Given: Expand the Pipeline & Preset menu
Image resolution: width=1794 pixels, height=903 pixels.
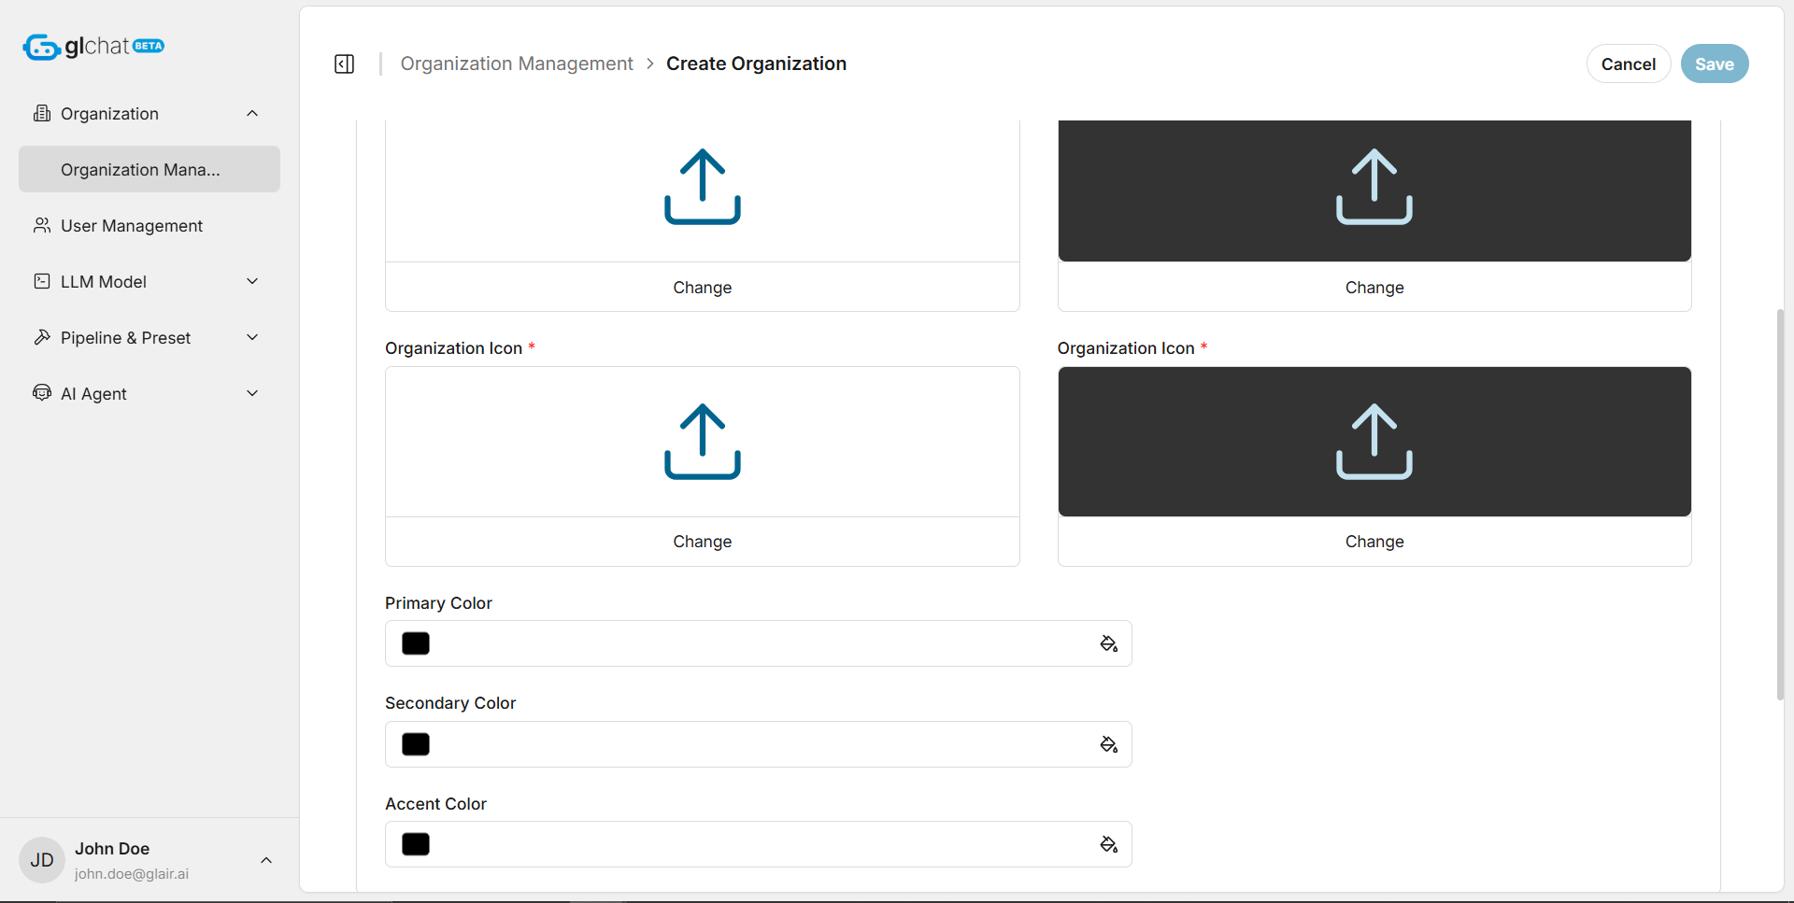Looking at the screenshot, I should coord(251,338).
